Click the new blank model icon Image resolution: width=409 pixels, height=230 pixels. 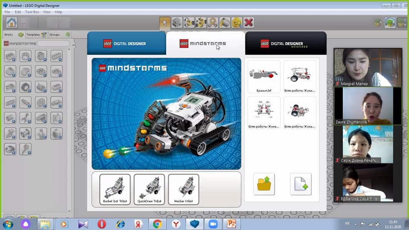[301, 184]
